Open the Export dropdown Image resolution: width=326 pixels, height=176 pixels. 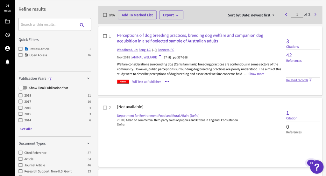pos(171,15)
